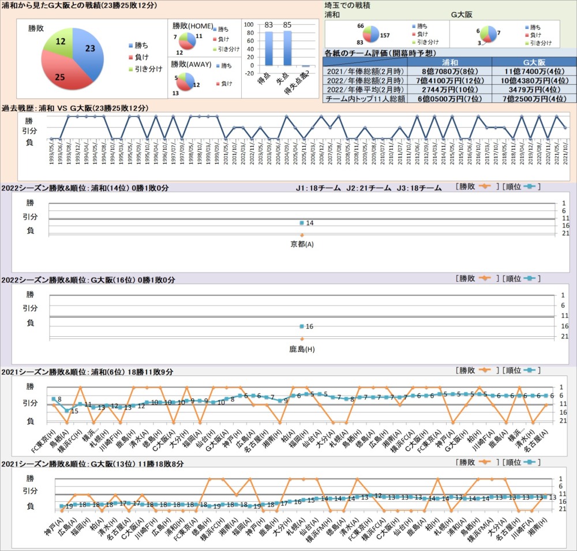The width and height of the screenshot is (577, 551).
Task: Select the G大阪 column header in evaluation table
Action: click(534, 62)
